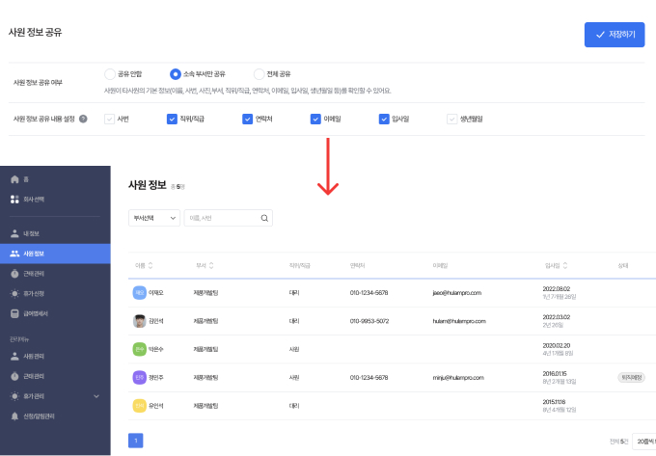
Task: Click the 회사 선택 grid icon
Action: [x=14, y=200]
